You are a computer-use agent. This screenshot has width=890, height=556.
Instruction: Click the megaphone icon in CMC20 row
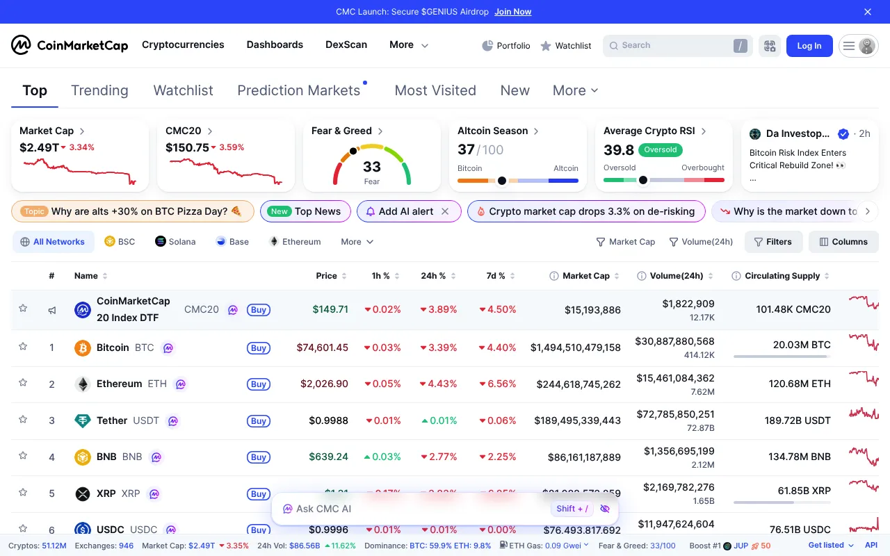click(x=52, y=310)
